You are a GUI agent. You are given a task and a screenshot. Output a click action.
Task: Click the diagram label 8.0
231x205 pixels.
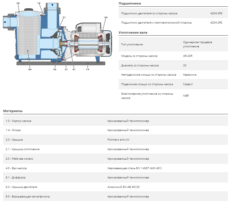pos(30,69)
